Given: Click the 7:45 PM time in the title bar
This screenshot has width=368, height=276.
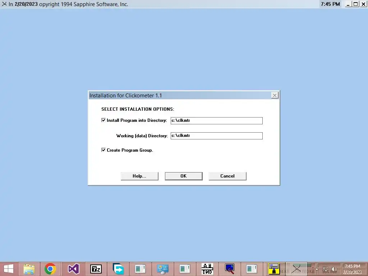Looking at the screenshot, I should coord(331,4).
